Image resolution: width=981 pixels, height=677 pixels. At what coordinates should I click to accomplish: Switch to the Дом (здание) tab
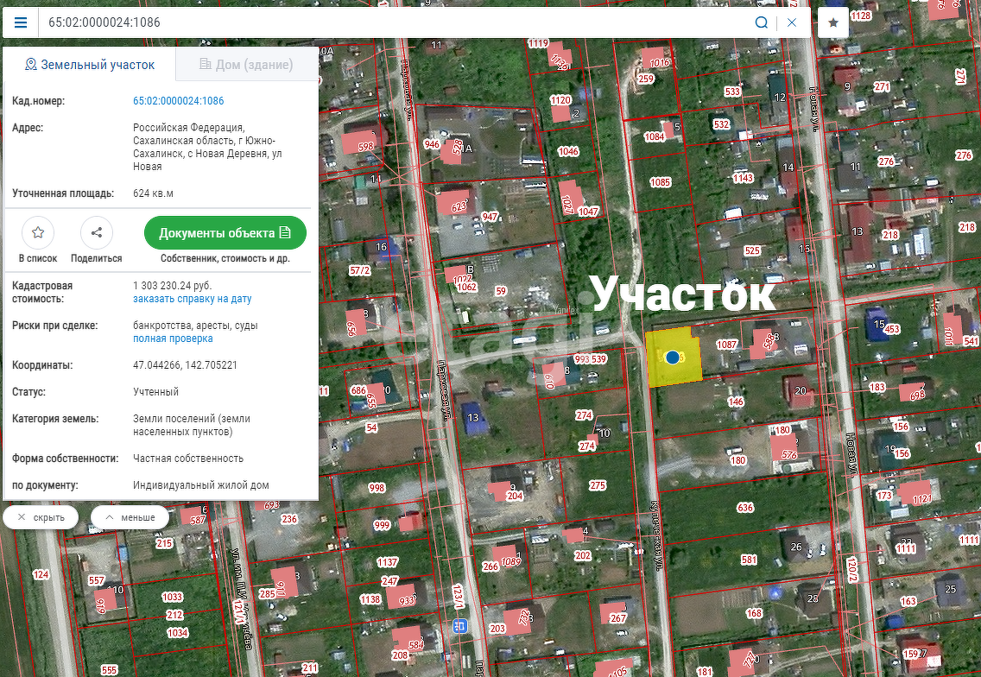tap(246, 64)
